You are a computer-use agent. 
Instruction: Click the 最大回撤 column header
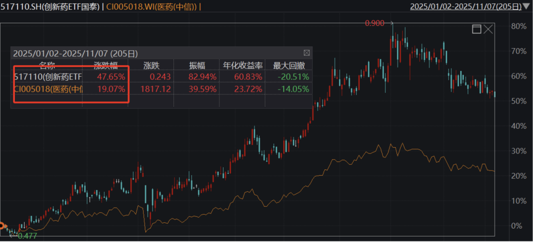(x=289, y=65)
